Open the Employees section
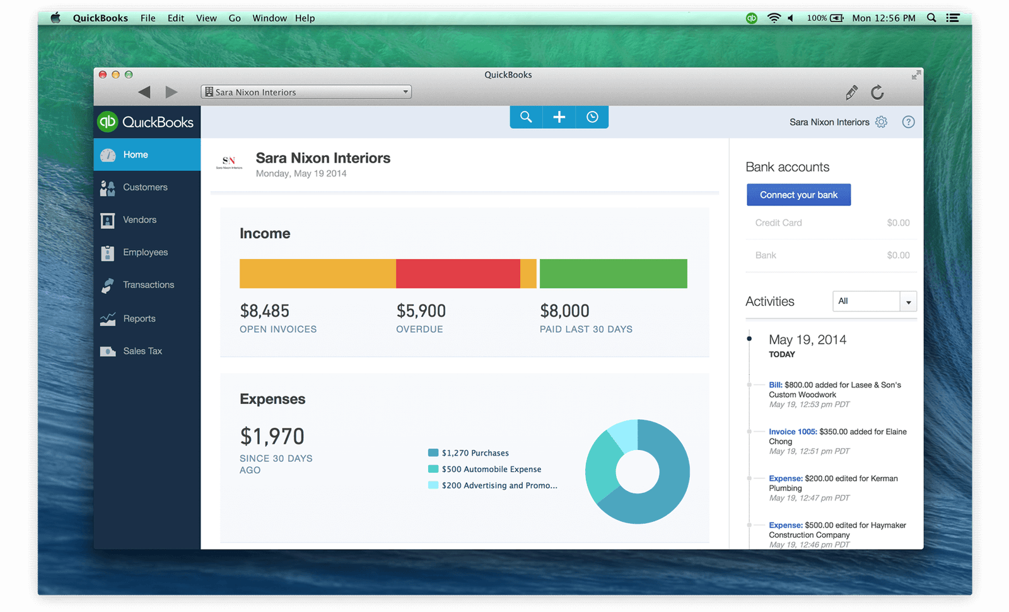 tap(145, 252)
